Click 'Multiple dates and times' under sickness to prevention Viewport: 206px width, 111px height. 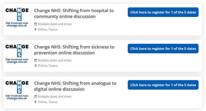[x=55, y=60]
